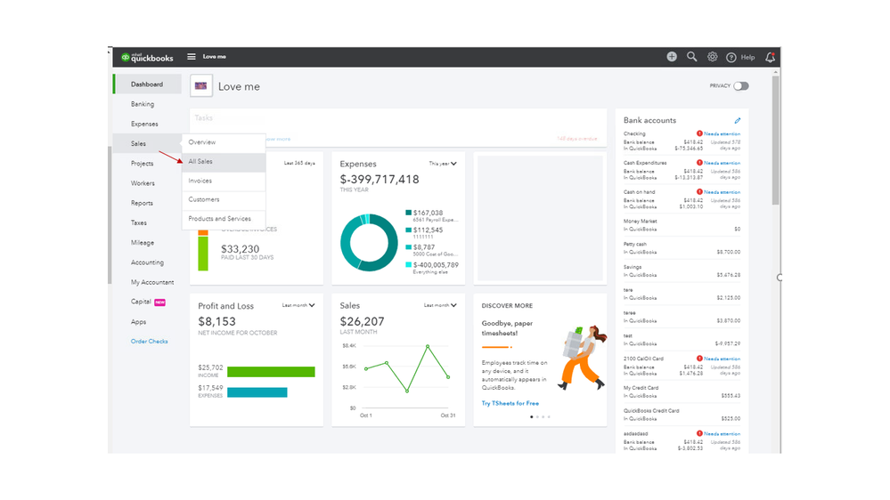
Task: Click the page vertical scrollbar on the right
Action: 775,140
